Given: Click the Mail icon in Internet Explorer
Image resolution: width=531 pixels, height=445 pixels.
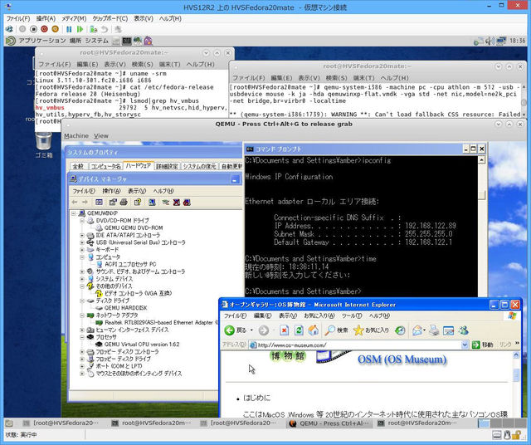Looking at the screenshot, I should 417,330.
